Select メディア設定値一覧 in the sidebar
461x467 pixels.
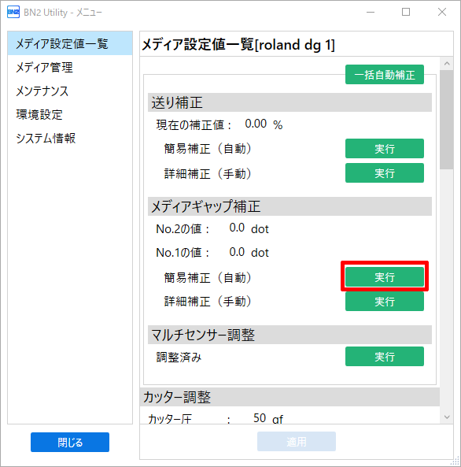[70, 43]
